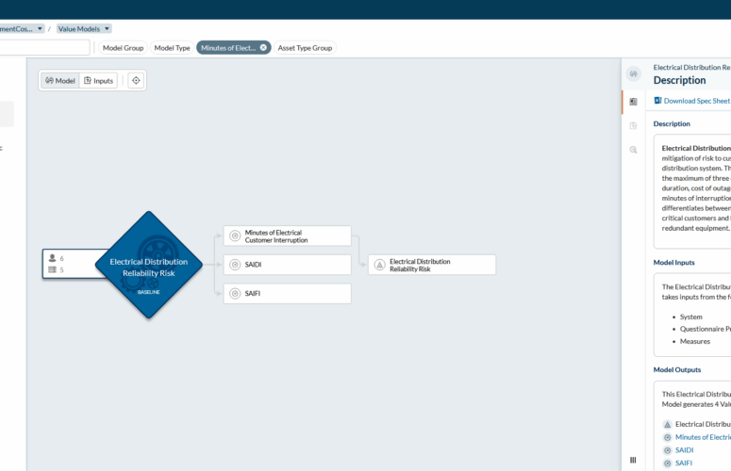The width and height of the screenshot is (731, 471).
Task: Open the Value Models breadcrumb dropdown
Action: [84, 29]
